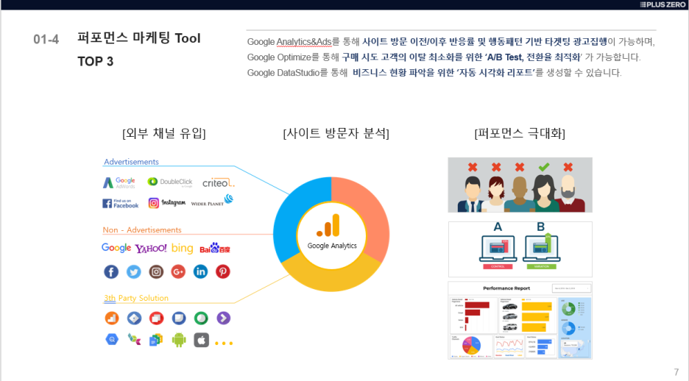Click the round Pinterest icon
689x381 pixels.
(x=223, y=271)
